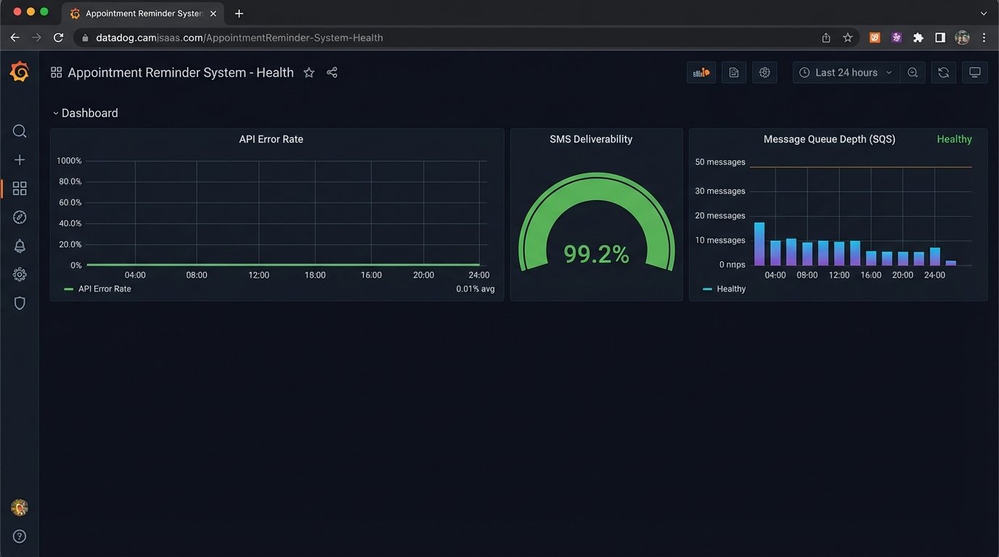
Task: Click the refresh dashboard button
Action: 943,73
